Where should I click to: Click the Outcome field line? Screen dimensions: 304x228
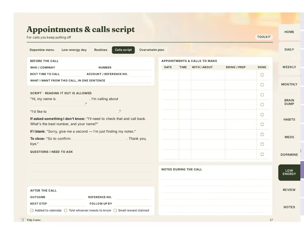pos(66,197)
